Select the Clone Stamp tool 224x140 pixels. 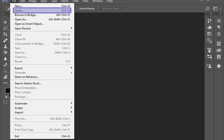5,46
